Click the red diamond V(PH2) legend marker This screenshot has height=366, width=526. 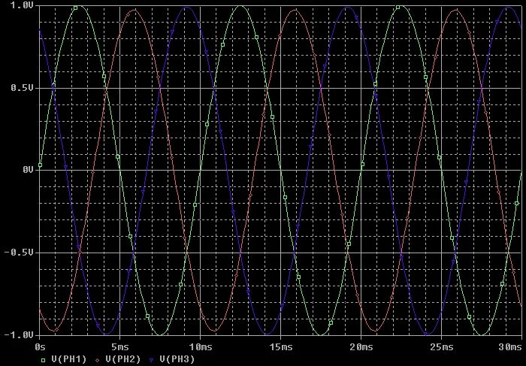(x=98, y=360)
